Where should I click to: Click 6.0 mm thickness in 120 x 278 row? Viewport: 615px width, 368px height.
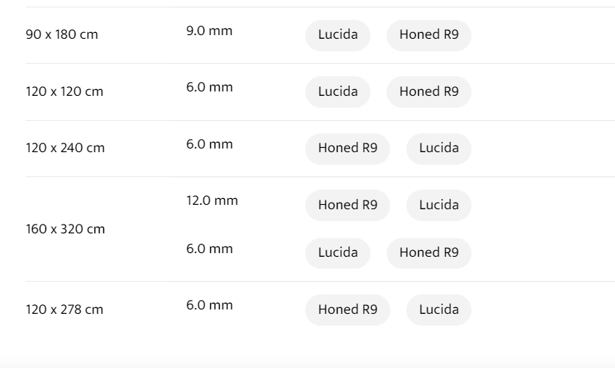point(209,306)
